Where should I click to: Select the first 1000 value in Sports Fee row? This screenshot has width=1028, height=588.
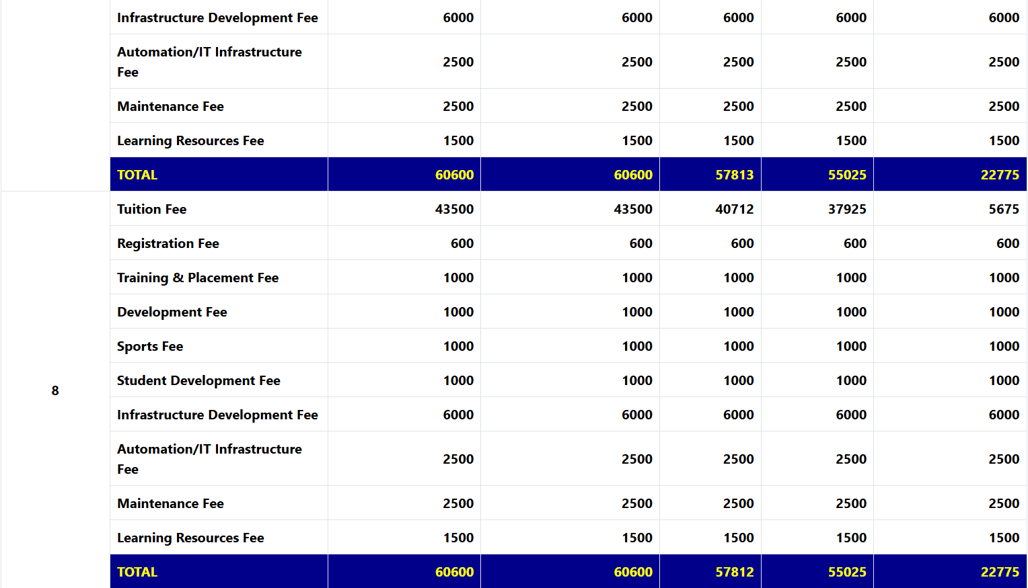(458, 346)
